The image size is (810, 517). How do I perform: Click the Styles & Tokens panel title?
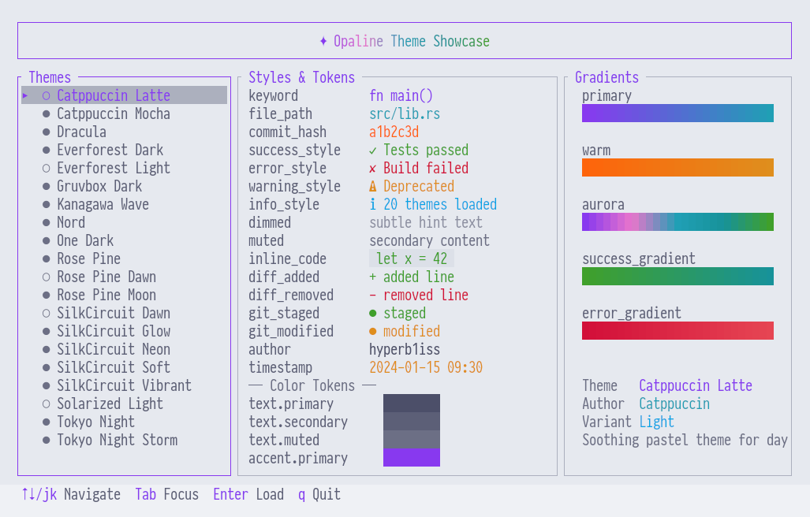click(x=302, y=77)
